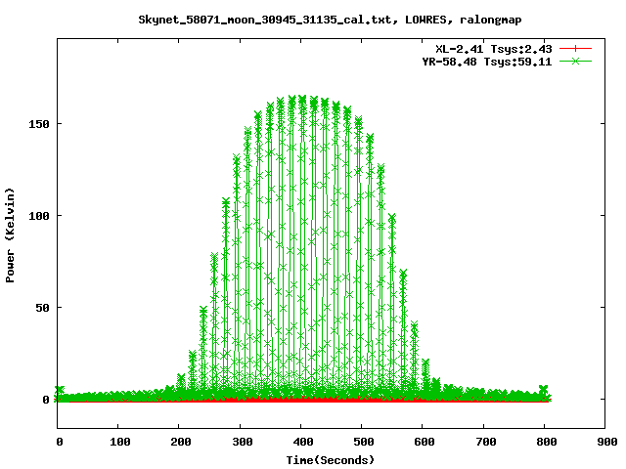Screen dimensions: 626x469
Task: Click the 600 tick label on x-axis
Action: [423, 443]
